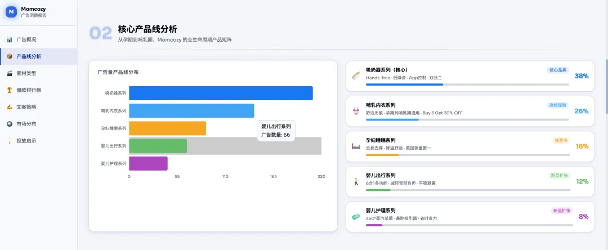The width and height of the screenshot is (608, 250).
Task: Click the baby bottle icon in 吸奶器系列 card
Action: 356,76
